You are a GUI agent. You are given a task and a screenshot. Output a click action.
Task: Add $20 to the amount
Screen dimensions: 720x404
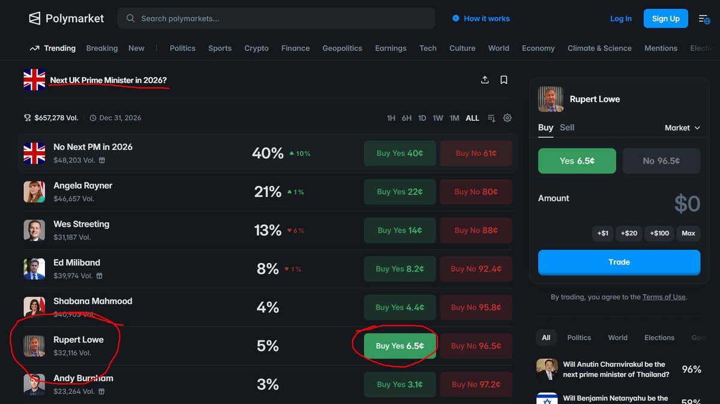629,233
